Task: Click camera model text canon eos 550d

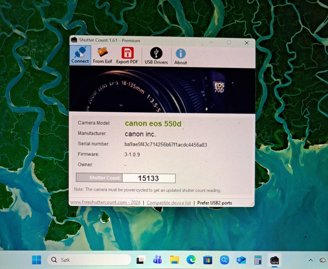Action: pos(153,124)
